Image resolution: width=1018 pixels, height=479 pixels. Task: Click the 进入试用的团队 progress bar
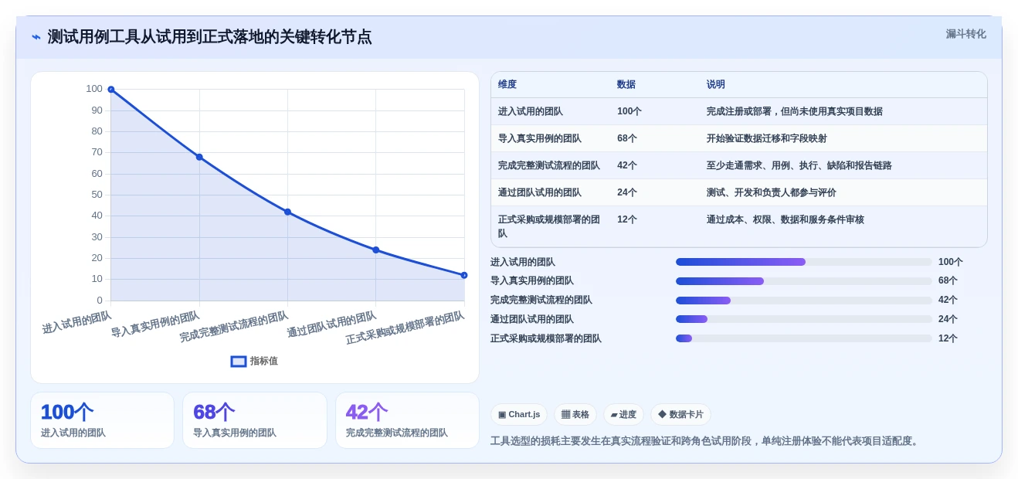(804, 262)
